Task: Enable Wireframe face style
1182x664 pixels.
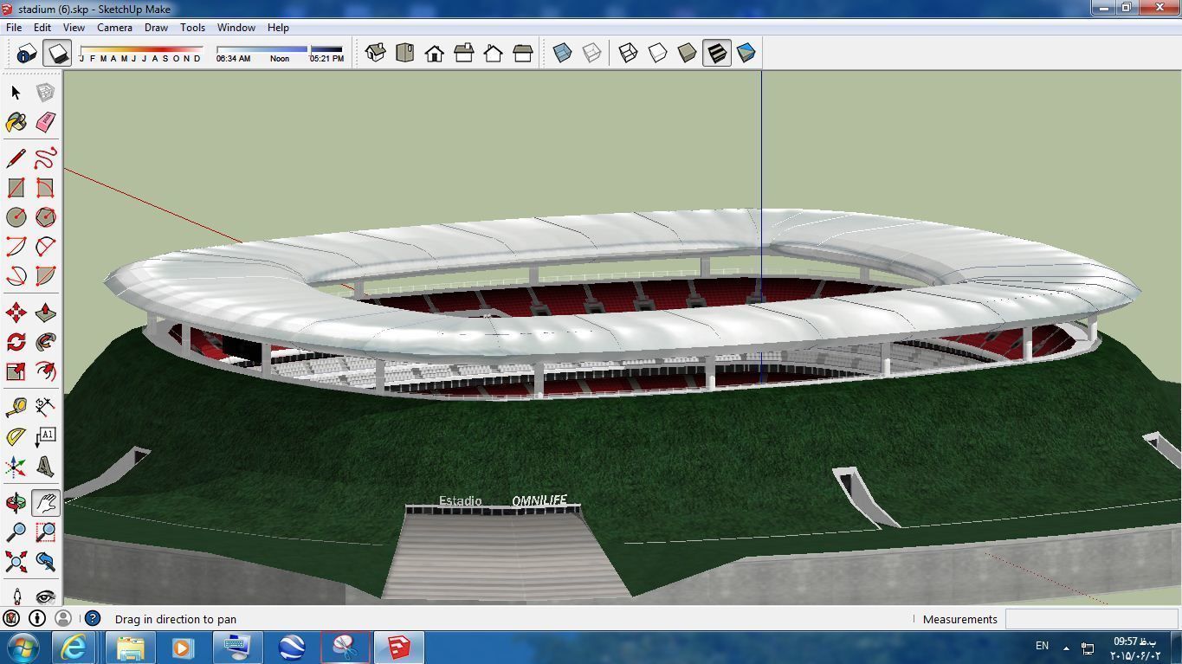Action: (x=628, y=54)
